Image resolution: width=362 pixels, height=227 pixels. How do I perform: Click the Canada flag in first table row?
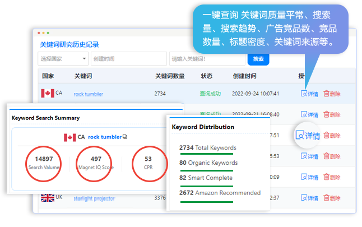(x=47, y=93)
